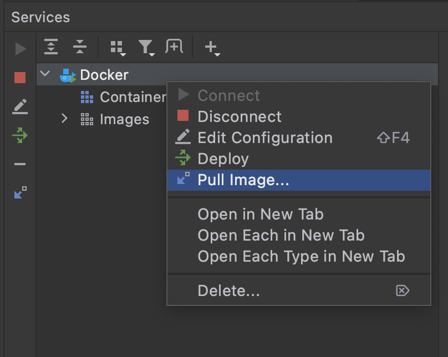
Task: Click the Pull Image icon in the sidebar
Action: point(19,193)
